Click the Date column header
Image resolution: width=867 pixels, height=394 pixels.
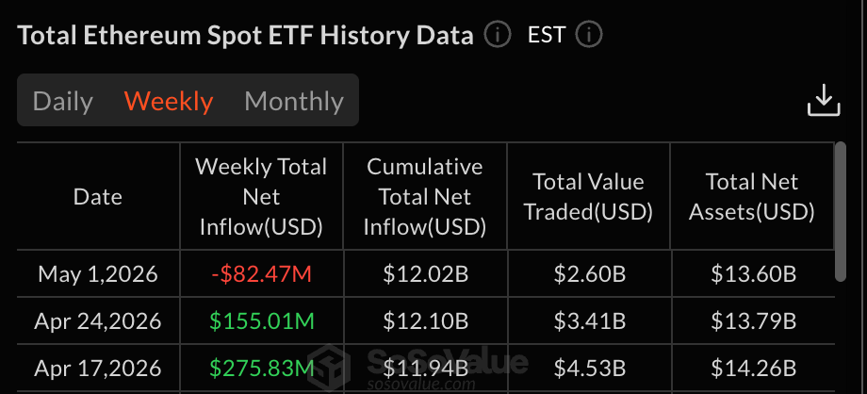click(98, 196)
